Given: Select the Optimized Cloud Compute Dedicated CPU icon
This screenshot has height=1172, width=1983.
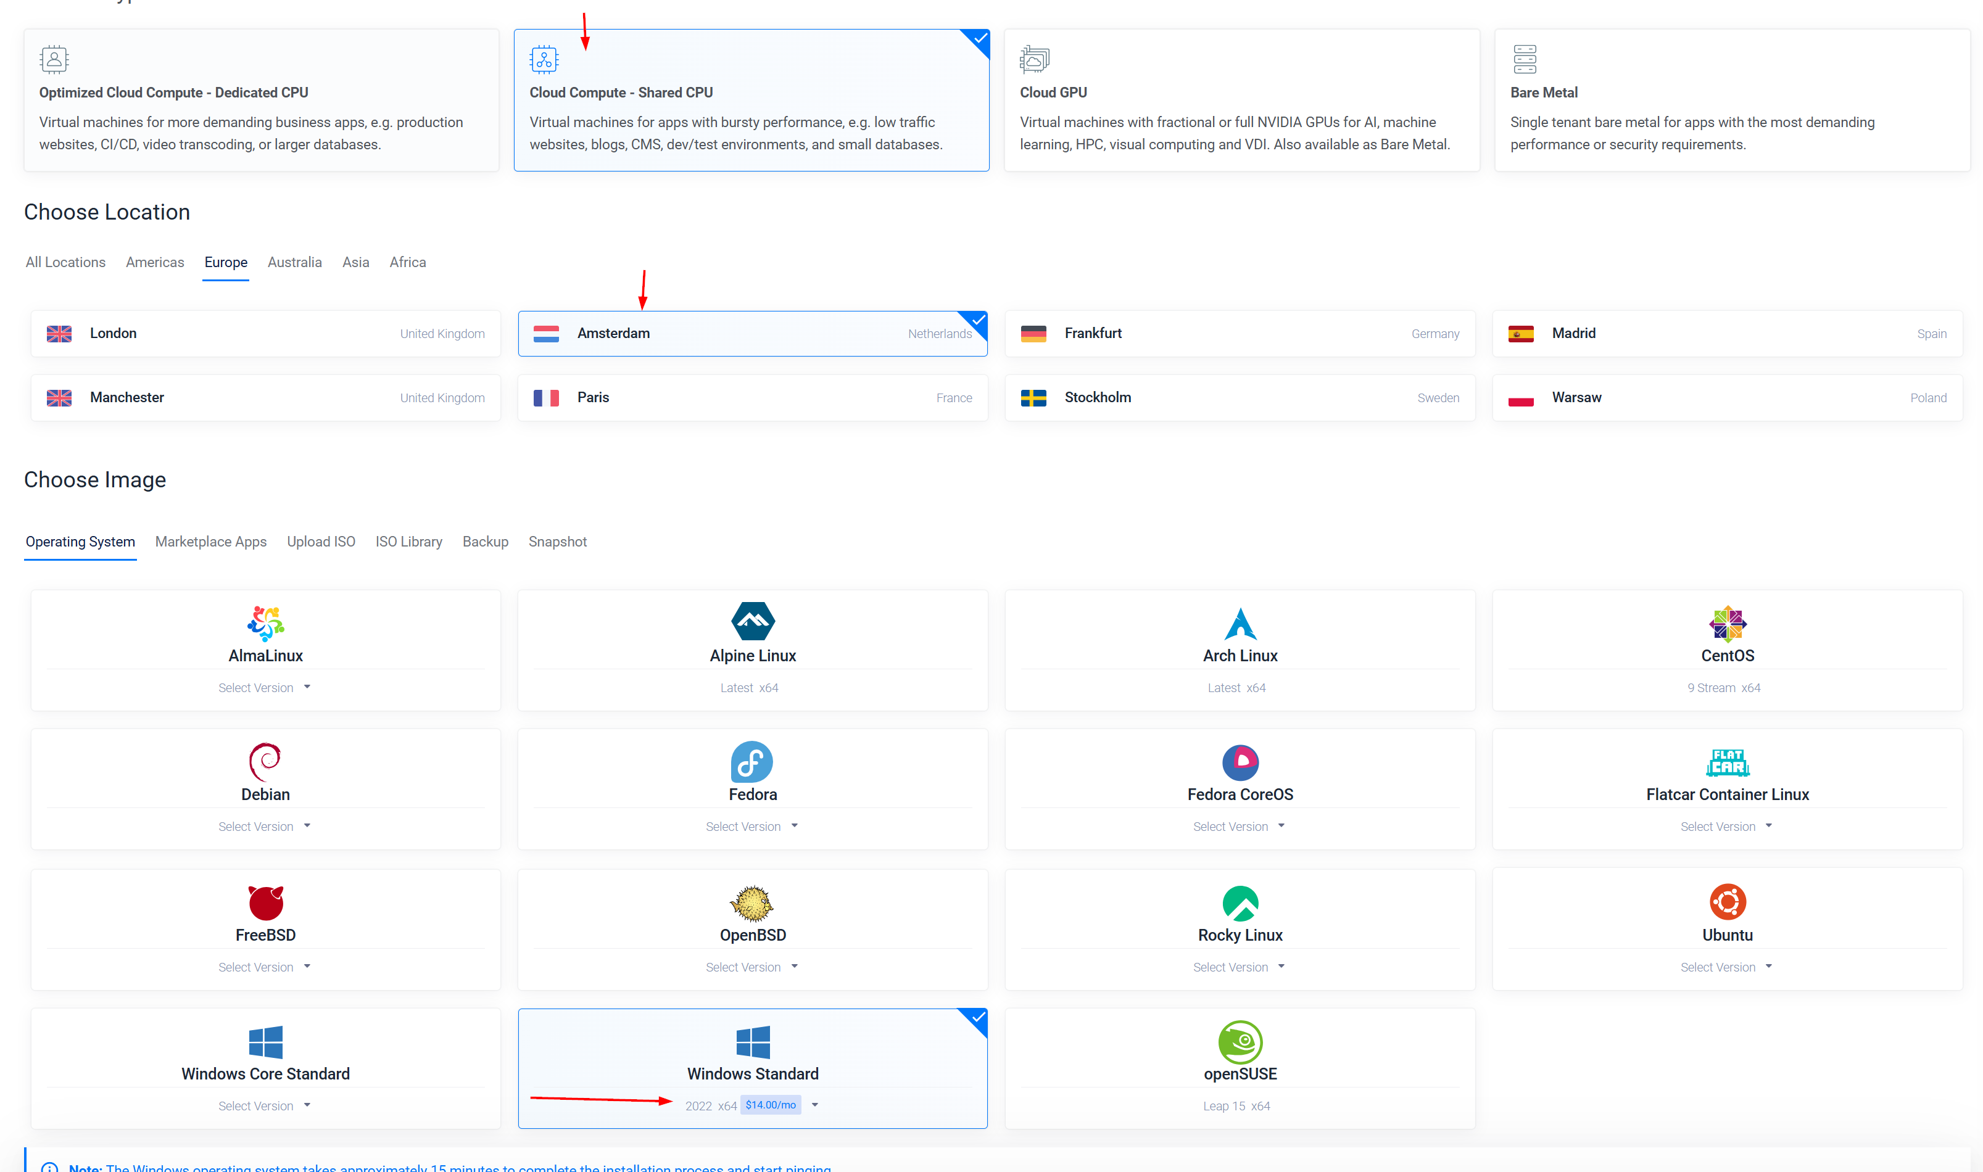Looking at the screenshot, I should pos(54,59).
